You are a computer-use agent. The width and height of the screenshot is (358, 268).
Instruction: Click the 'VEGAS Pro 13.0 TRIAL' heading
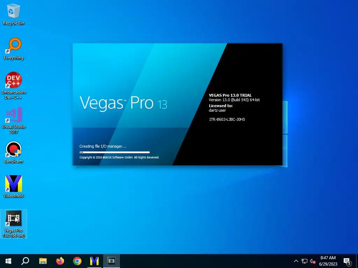pyautogui.click(x=230, y=95)
